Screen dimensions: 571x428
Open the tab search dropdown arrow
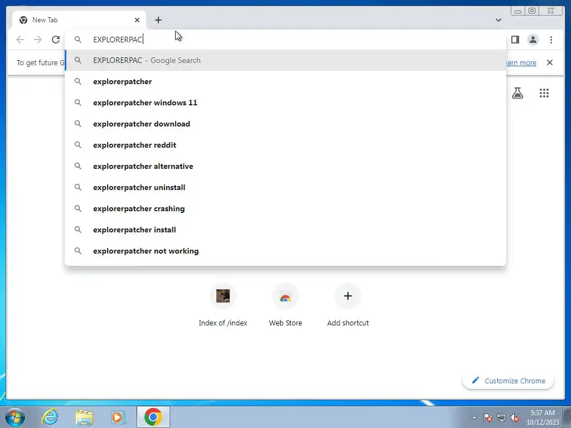(x=499, y=20)
